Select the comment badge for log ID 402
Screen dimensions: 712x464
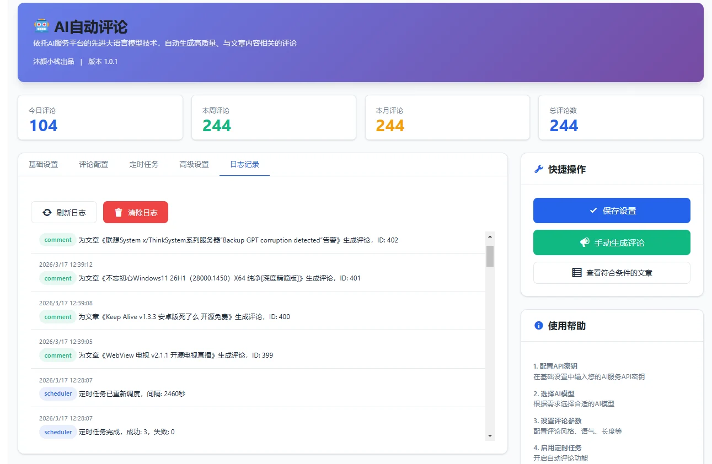[57, 240]
